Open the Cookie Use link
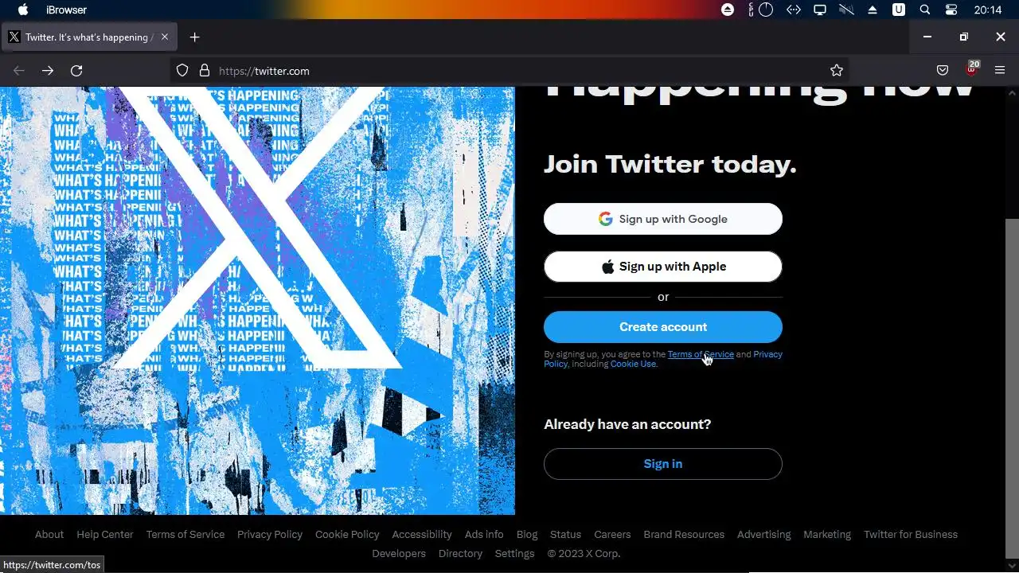1019x573 pixels. point(634,364)
